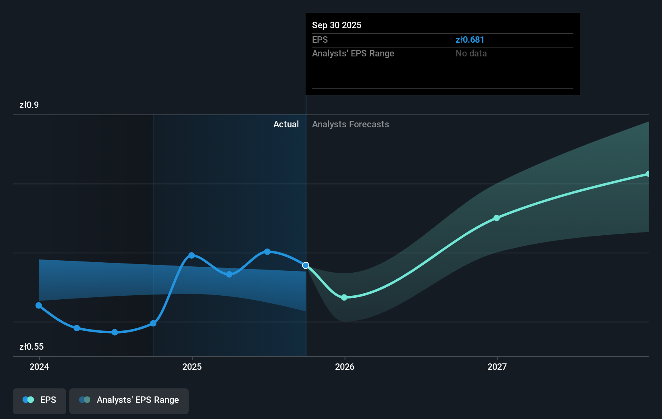The width and height of the screenshot is (662, 419).
Task: Select the teal forecast point near 2026
Action: coord(344,297)
